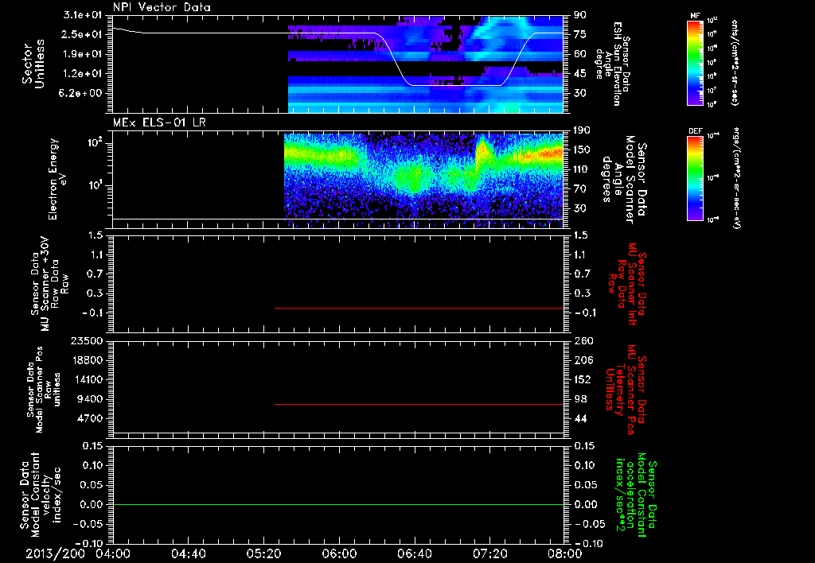Click the "DEF" color bar label

pyautogui.click(x=696, y=131)
